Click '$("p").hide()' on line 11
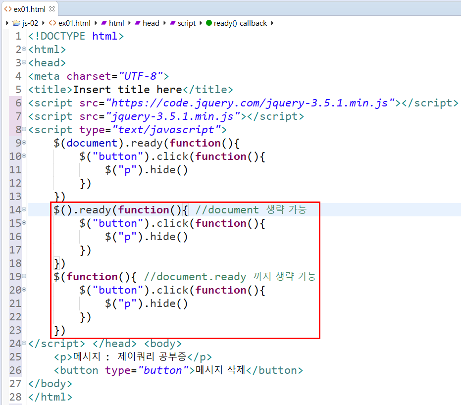The height and width of the screenshot is (405, 461). click(x=146, y=170)
